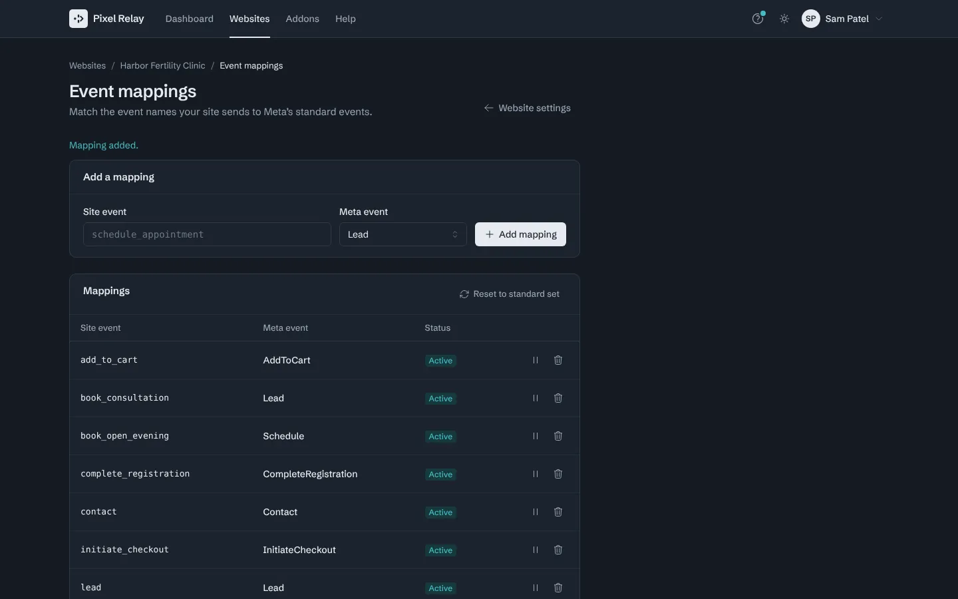958x599 pixels.
Task: Toggle the light/dark theme sun icon
Action: coord(784,19)
